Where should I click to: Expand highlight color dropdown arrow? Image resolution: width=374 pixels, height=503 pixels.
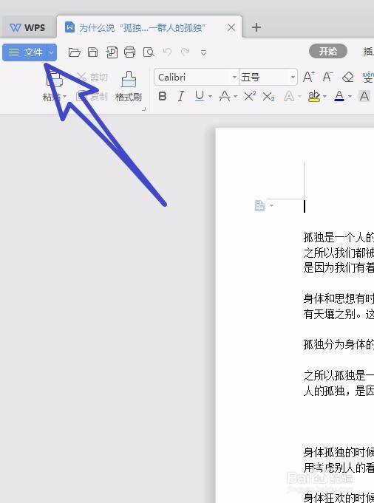click(x=325, y=96)
